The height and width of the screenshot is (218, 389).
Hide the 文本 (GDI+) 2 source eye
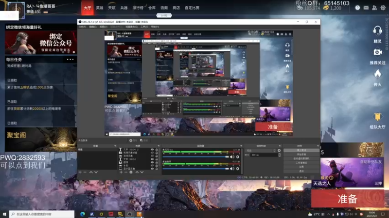152,150
